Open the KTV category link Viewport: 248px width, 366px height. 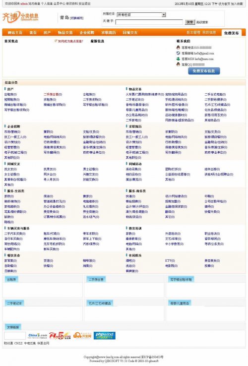tap(170, 261)
